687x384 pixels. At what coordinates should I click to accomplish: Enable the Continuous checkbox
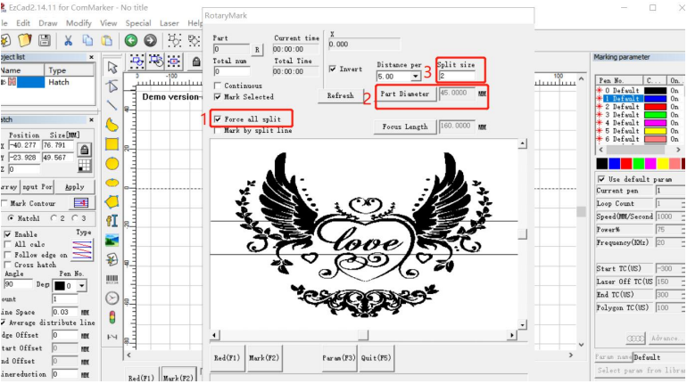click(x=219, y=86)
